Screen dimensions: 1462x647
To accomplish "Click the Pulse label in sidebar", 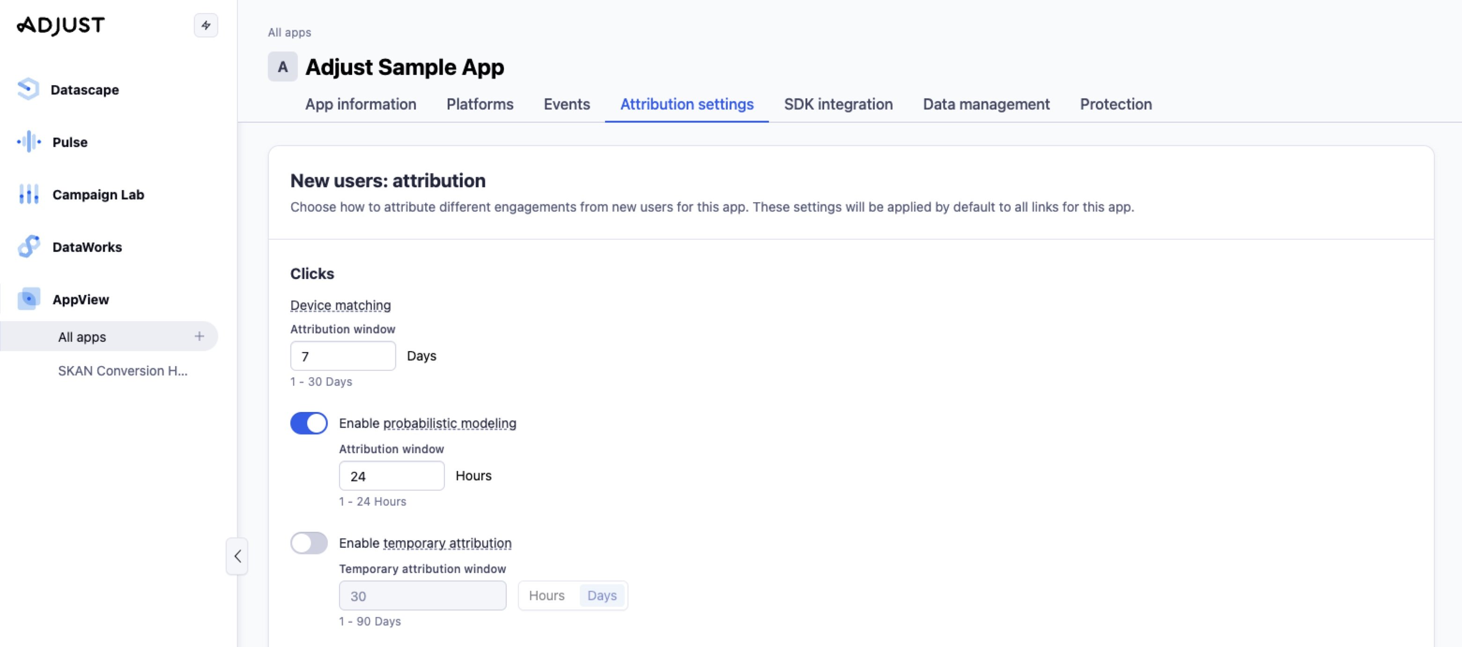I will tap(70, 142).
